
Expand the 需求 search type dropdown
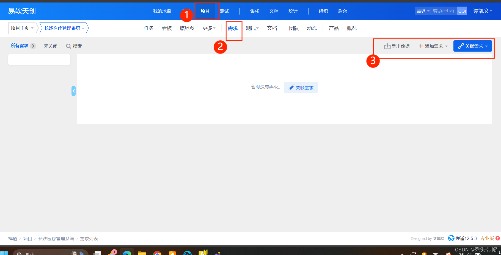423,11
